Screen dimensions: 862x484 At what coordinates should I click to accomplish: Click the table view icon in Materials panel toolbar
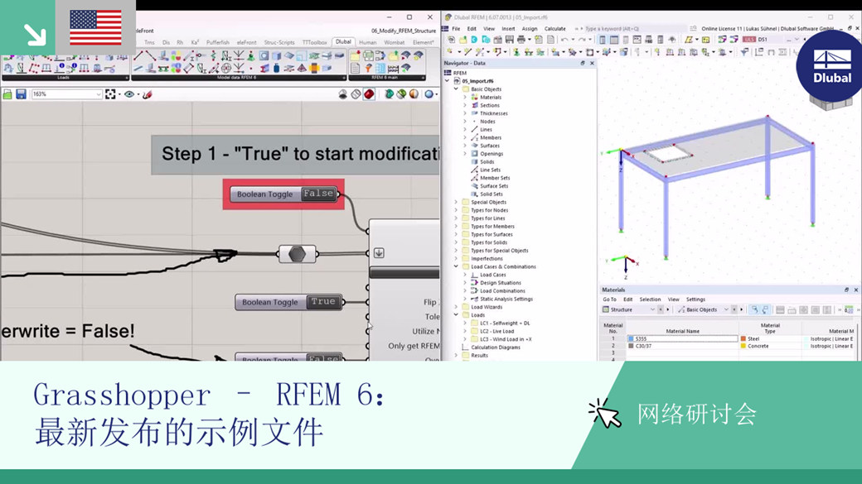[x=780, y=310]
